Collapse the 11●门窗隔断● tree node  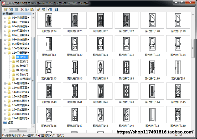coord(5,53)
